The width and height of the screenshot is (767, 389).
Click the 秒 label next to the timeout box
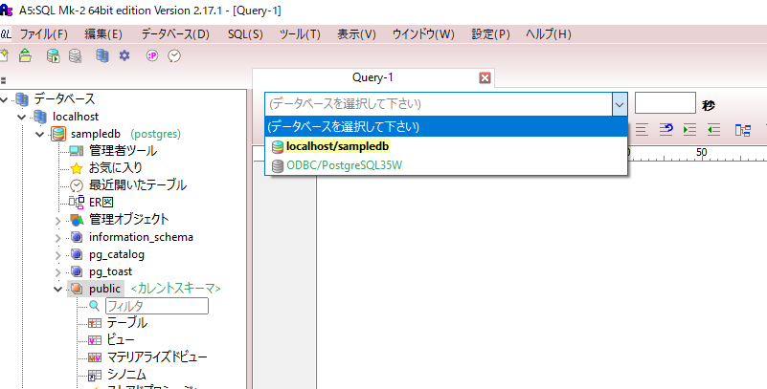click(x=708, y=105)
